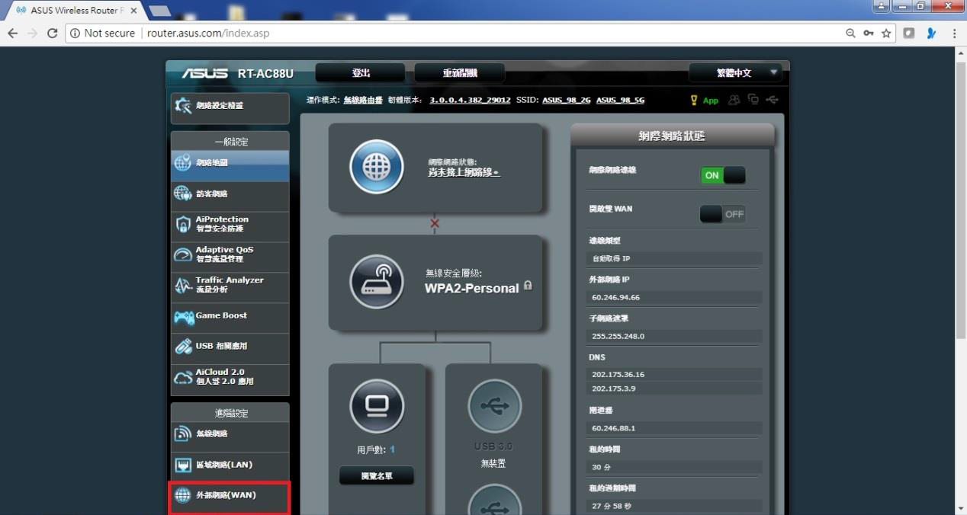Click the WPA2-Personal lock icon
967x515 pixels.
[x=528, y=286]
